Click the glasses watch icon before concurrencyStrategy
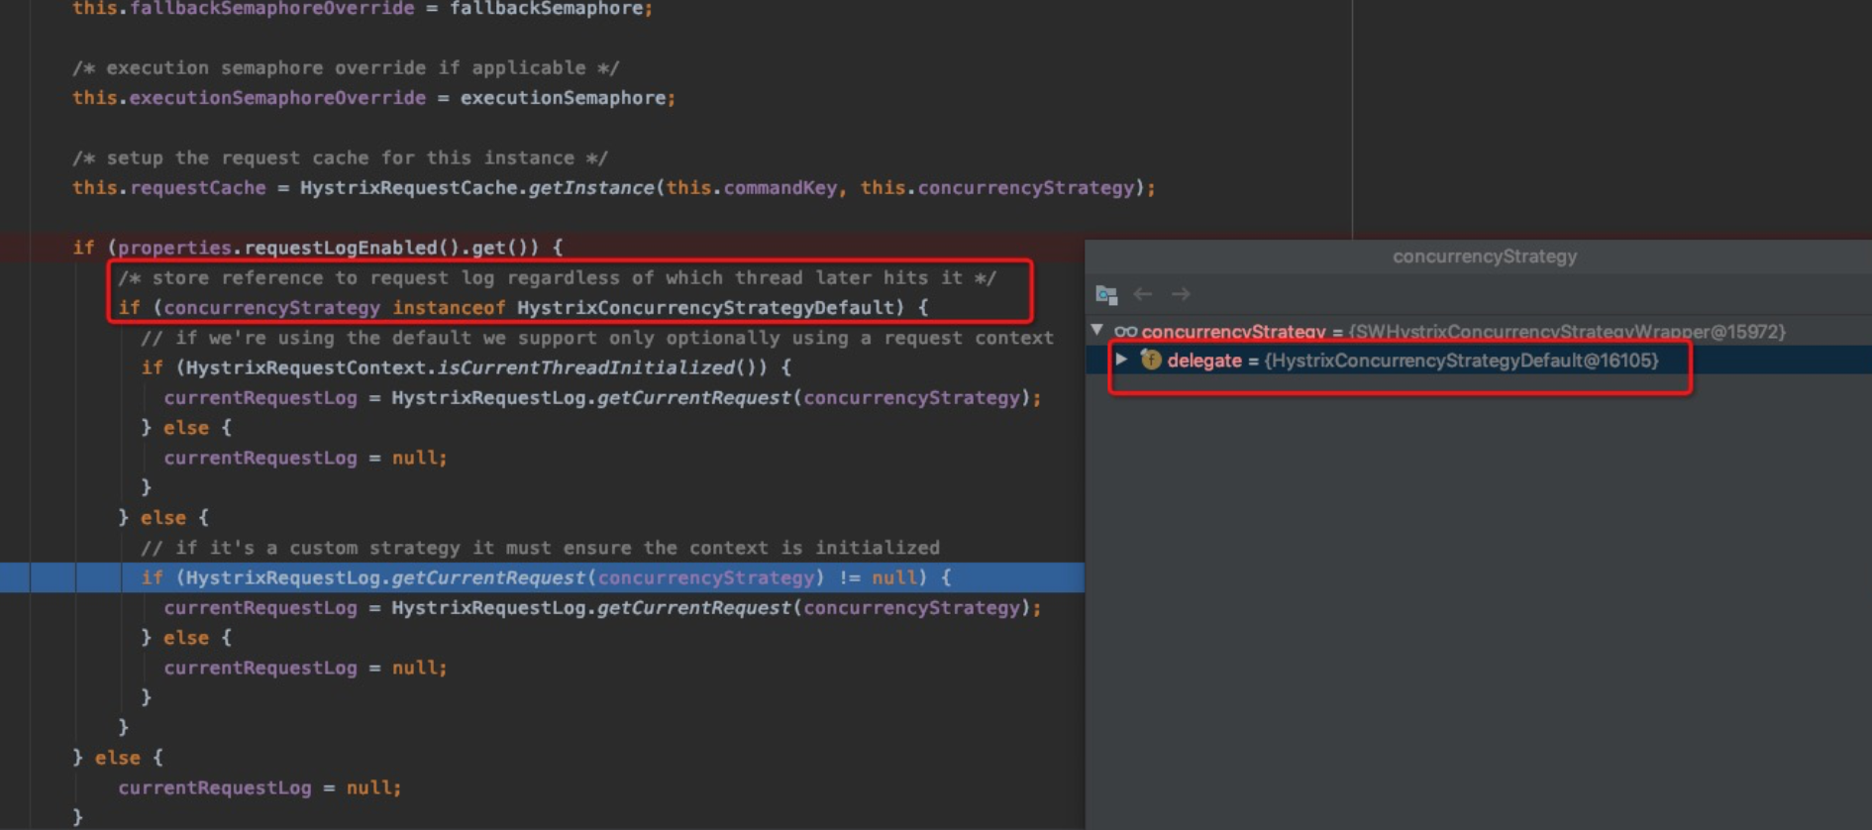 pos(1125,332)
